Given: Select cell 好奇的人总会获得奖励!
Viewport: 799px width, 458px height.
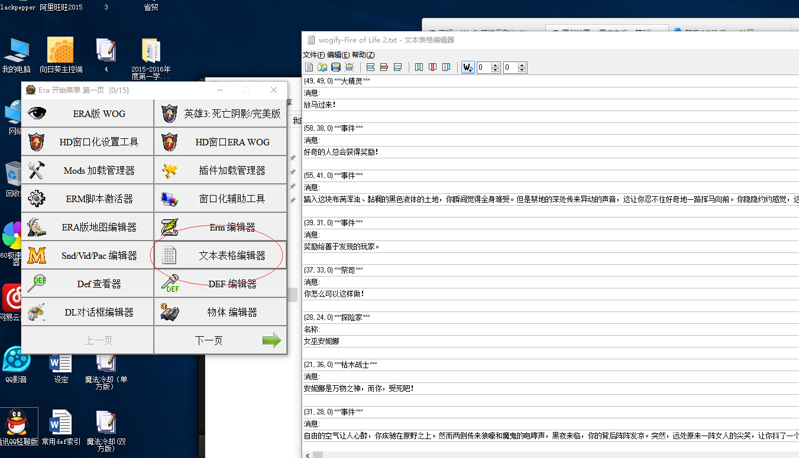Looking at the screenshot, I should coord(551,152).
